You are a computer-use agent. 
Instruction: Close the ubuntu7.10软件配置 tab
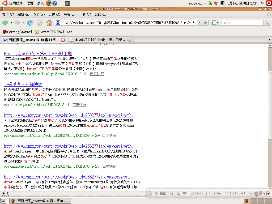pyautogui.click(x=129, y=40)
